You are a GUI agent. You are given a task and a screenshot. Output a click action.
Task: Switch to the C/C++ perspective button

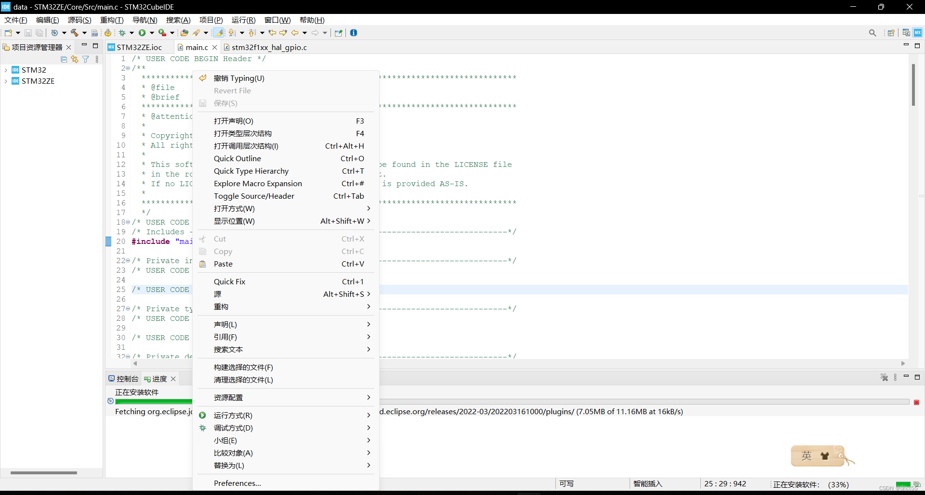906,33
